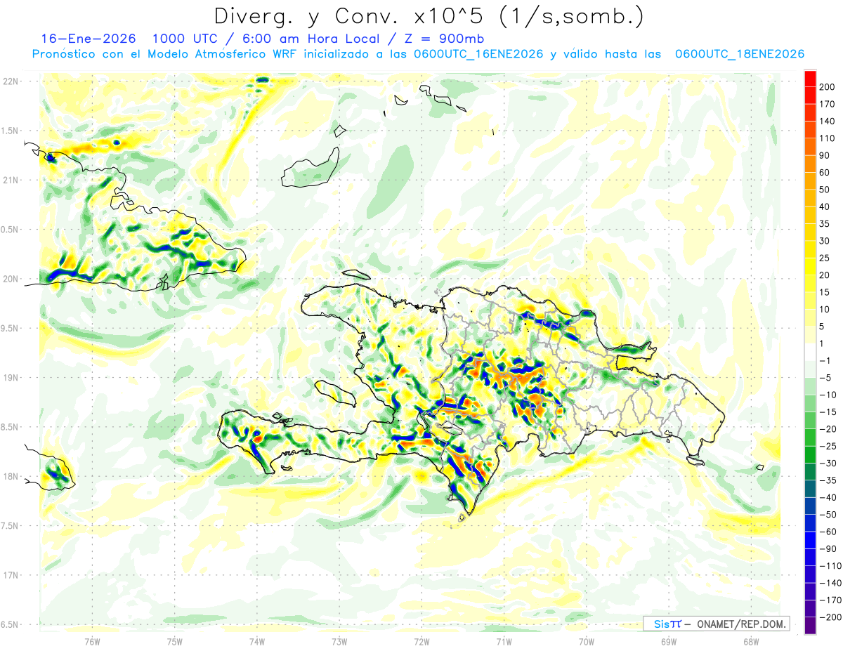Click the "76W" longitude label
Viewport: 843px width, 651px height.
coord(92,642)
